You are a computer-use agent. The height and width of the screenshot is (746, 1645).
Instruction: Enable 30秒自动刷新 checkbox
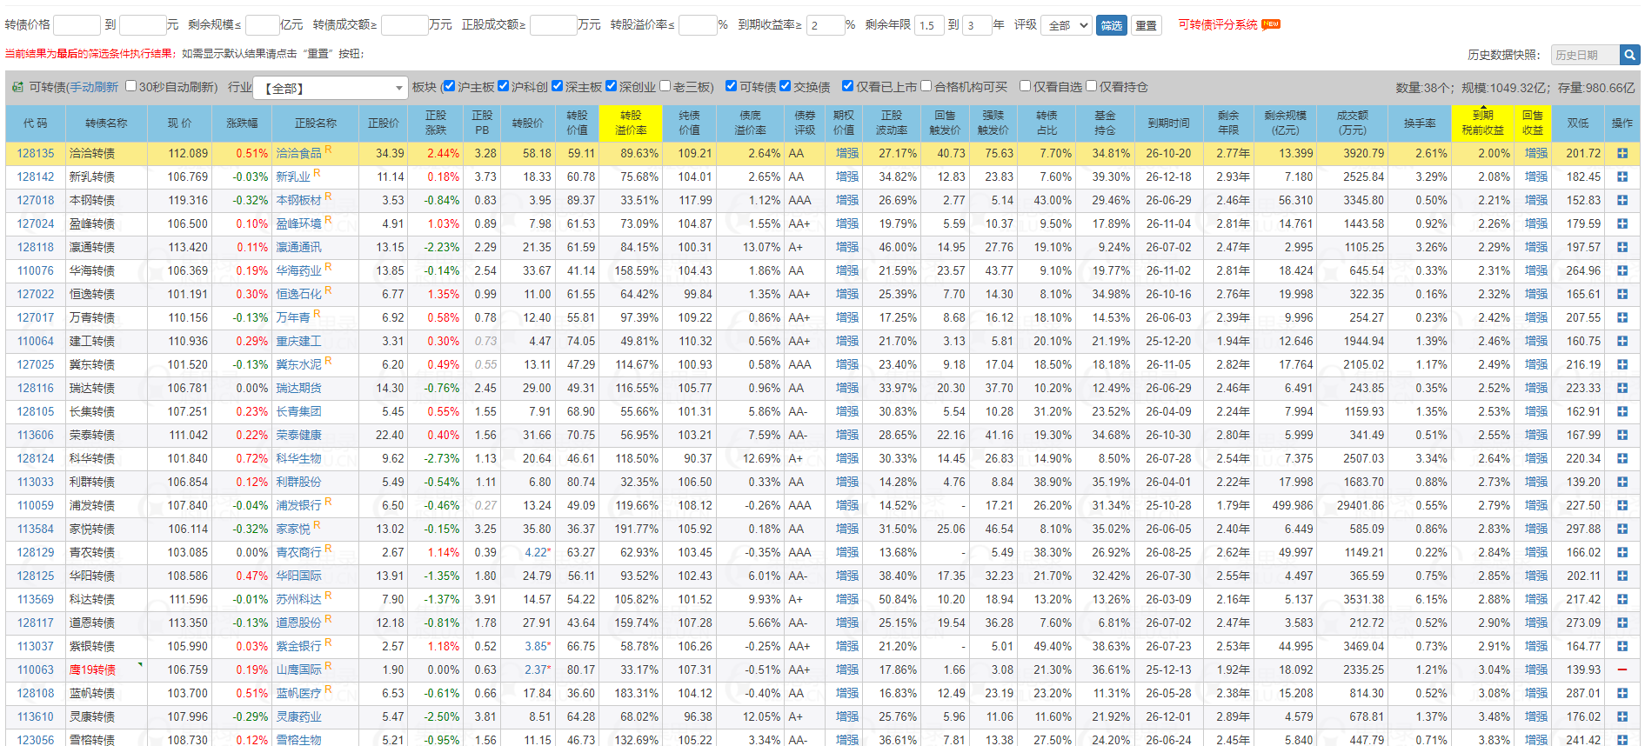[131, 86]
